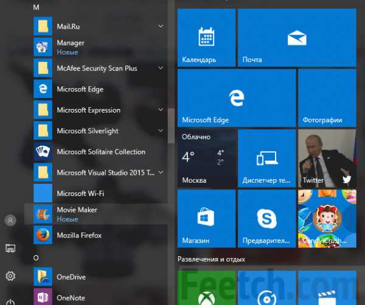The height and width of the screenshot is (305, 365).
Task: Expand Microsoft Expression chevron
Action: tap(161, 110)
